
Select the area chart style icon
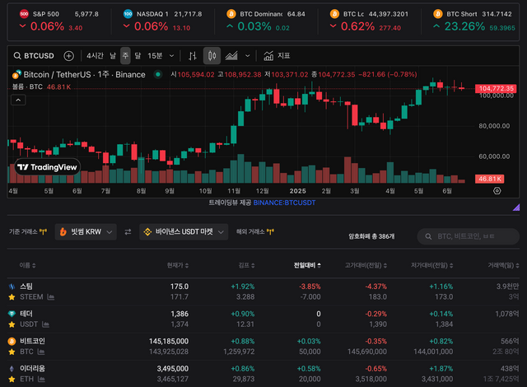[231, 56]
